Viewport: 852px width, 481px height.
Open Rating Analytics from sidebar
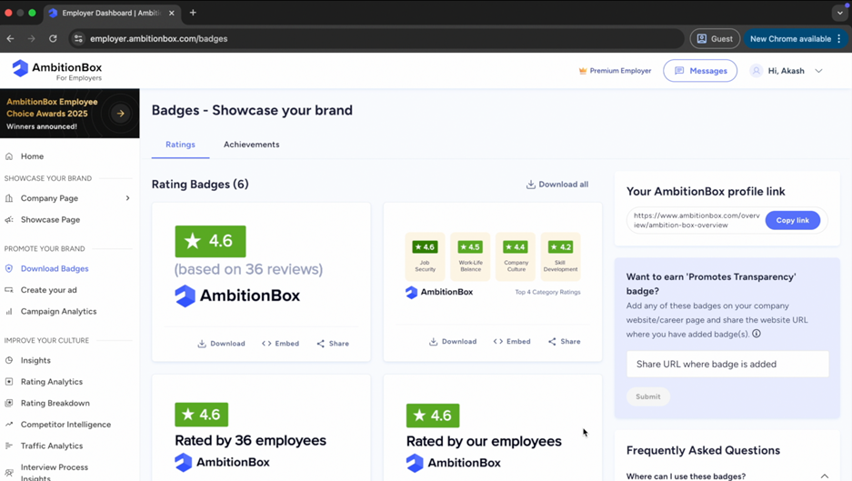(x=51, y=382)
